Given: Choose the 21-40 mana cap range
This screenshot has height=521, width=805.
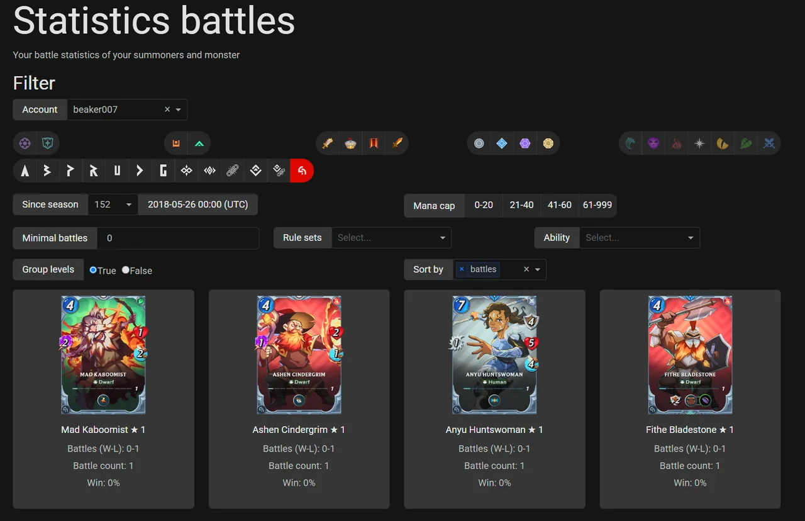Looking at the screenshot, I should point(521,205).
